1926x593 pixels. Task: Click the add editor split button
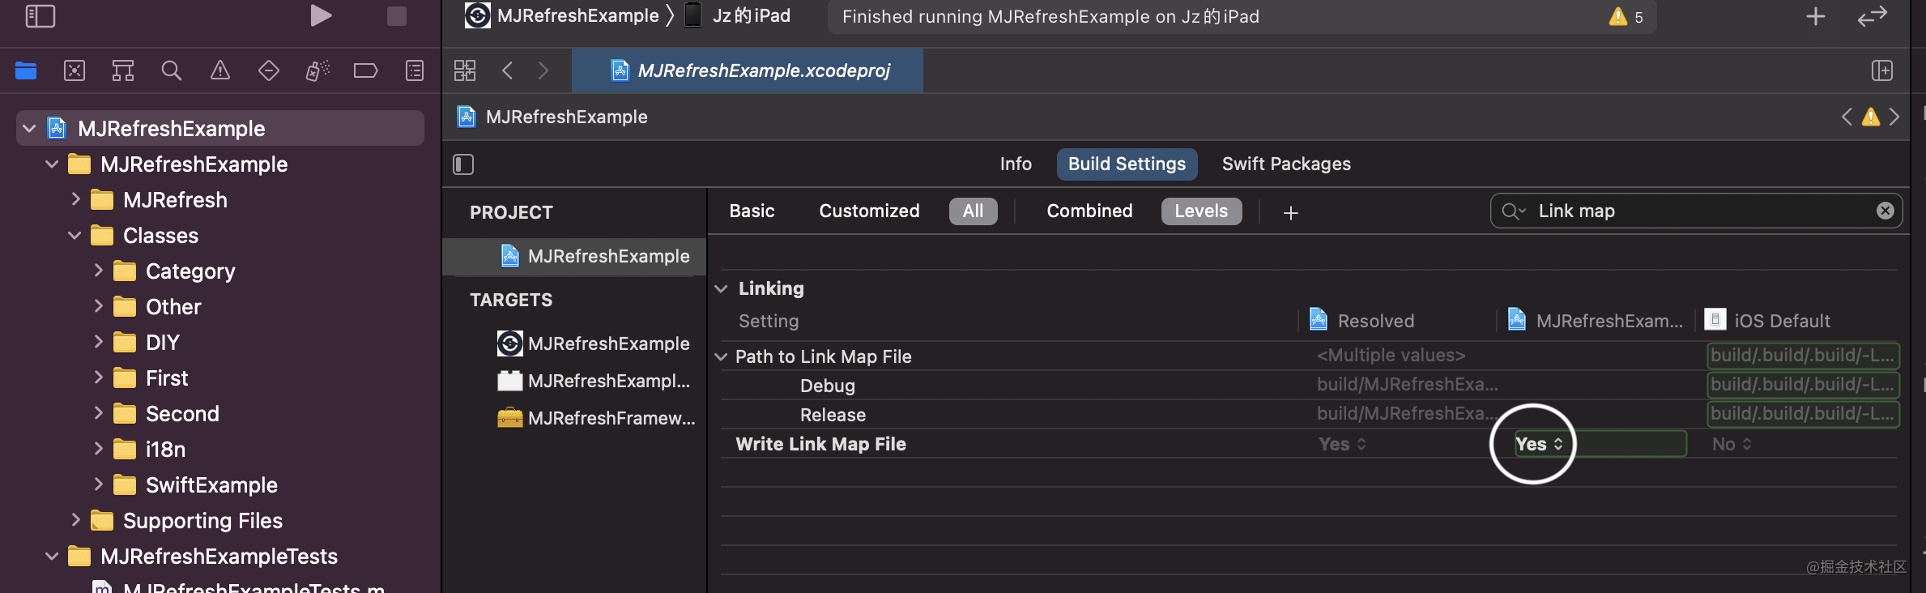tap(1882, 70)
